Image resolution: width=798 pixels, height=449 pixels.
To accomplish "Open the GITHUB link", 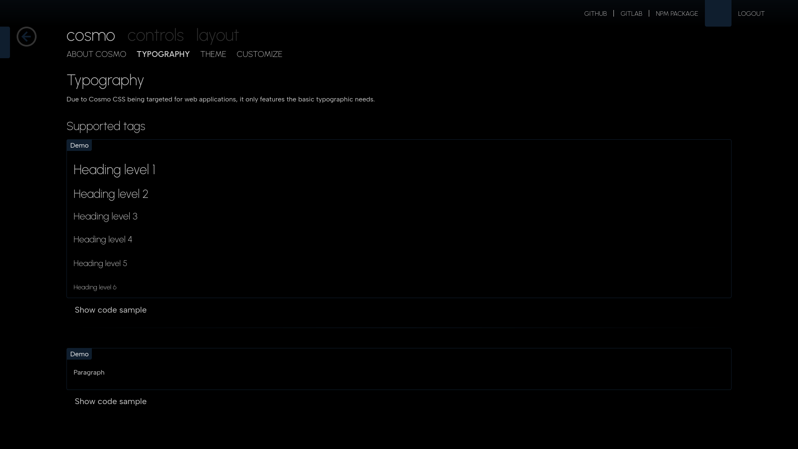I will [595, 14].
